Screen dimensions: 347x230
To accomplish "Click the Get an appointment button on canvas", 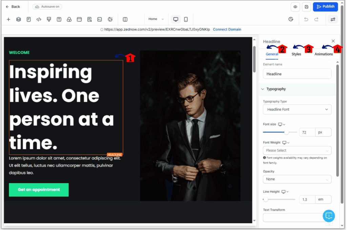I will click(38, 190).
